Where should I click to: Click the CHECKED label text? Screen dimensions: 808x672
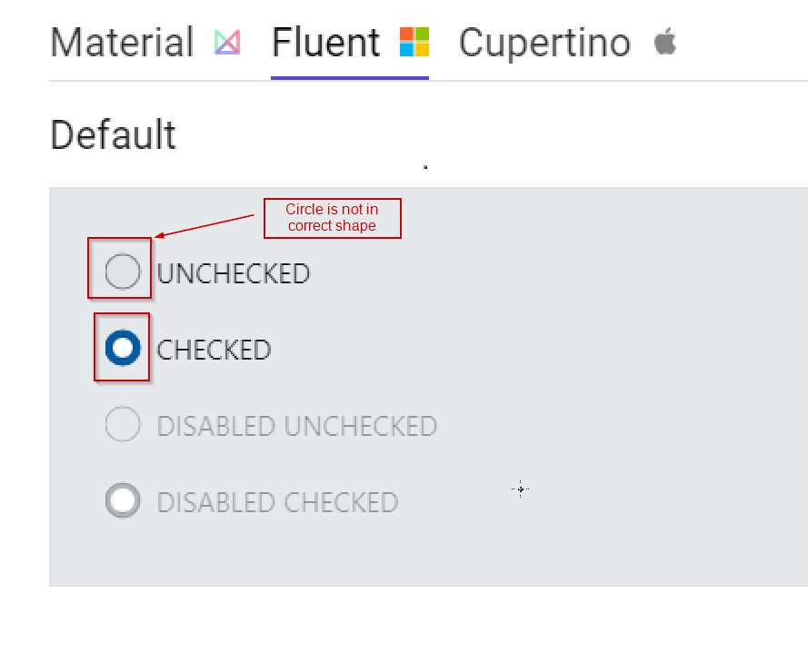pos(214,349)
